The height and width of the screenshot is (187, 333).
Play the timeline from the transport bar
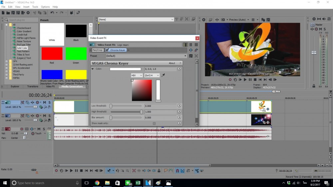(x=71, y=171)
